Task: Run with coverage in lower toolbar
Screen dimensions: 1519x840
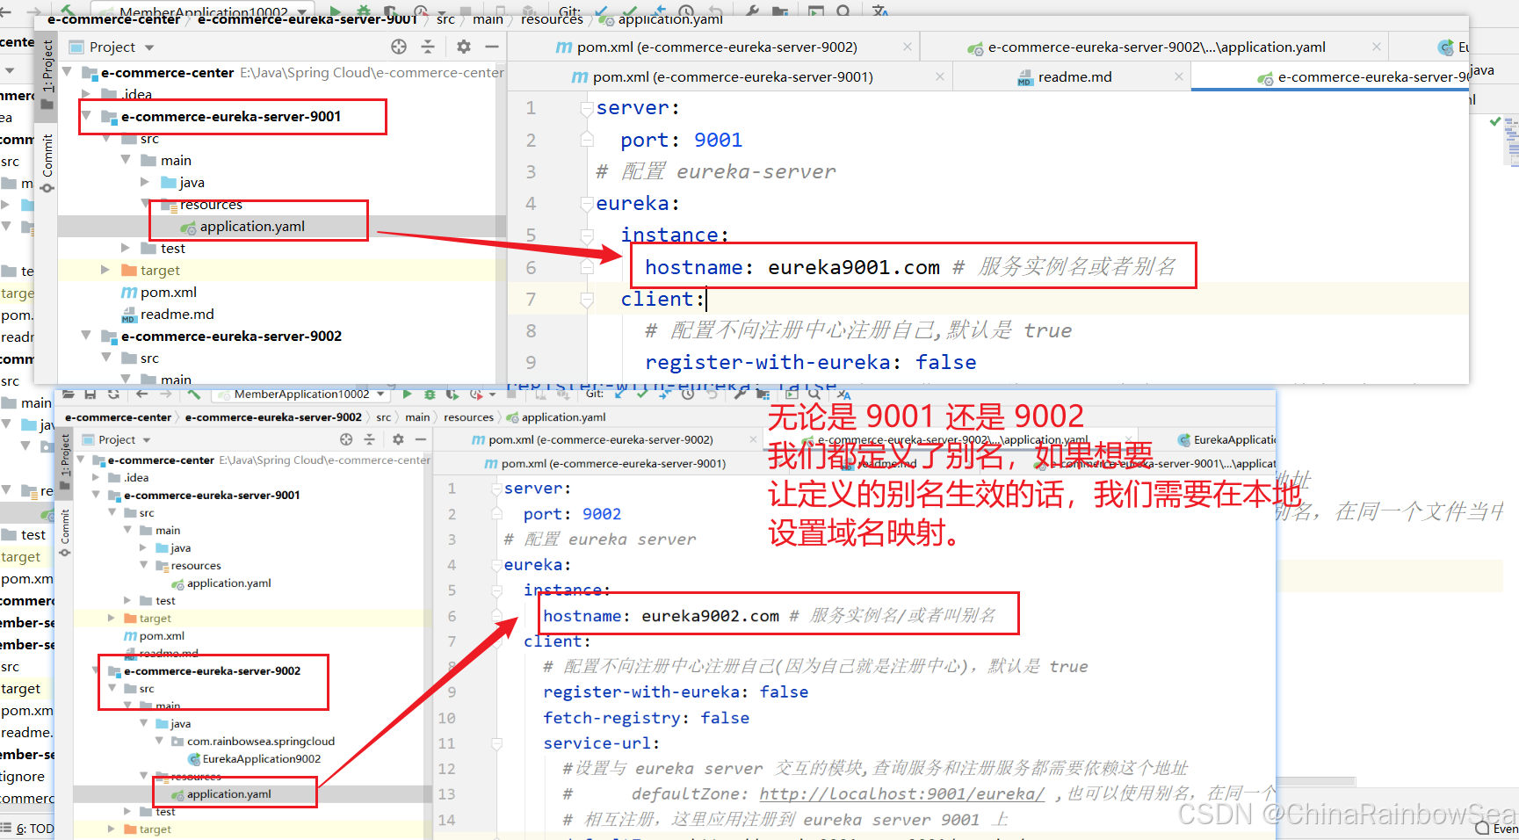Action: 452,395
